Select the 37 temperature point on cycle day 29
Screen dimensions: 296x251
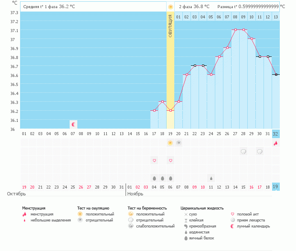(x=252, y=39)
